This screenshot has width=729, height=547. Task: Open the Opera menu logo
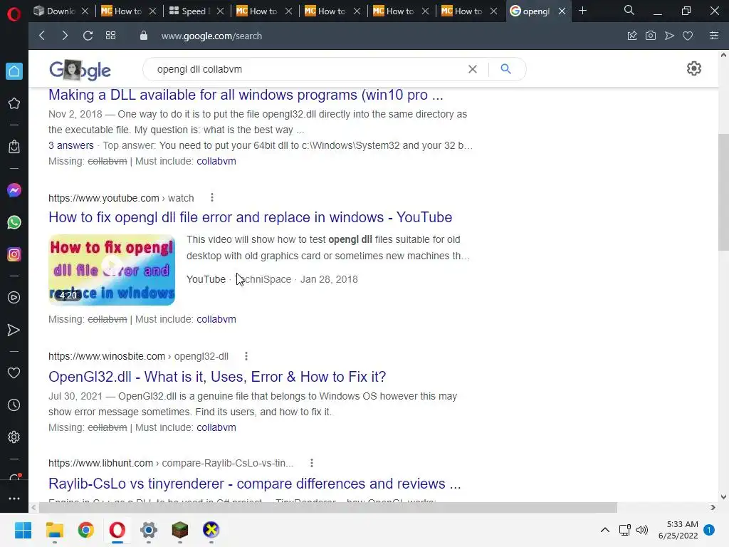click(x=14, y=13)
